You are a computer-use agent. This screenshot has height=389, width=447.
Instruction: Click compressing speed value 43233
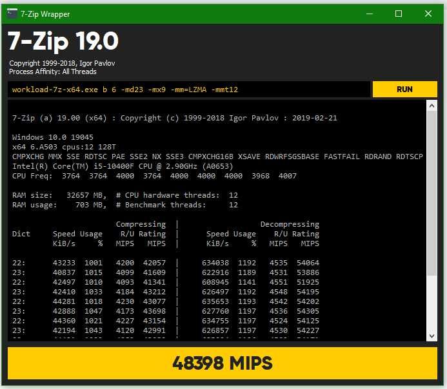pyautogui.click(x=64, y=263)
